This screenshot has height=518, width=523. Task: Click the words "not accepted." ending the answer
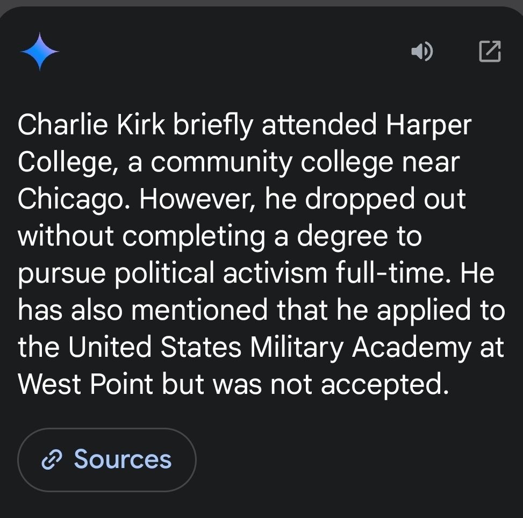[360, 385]
